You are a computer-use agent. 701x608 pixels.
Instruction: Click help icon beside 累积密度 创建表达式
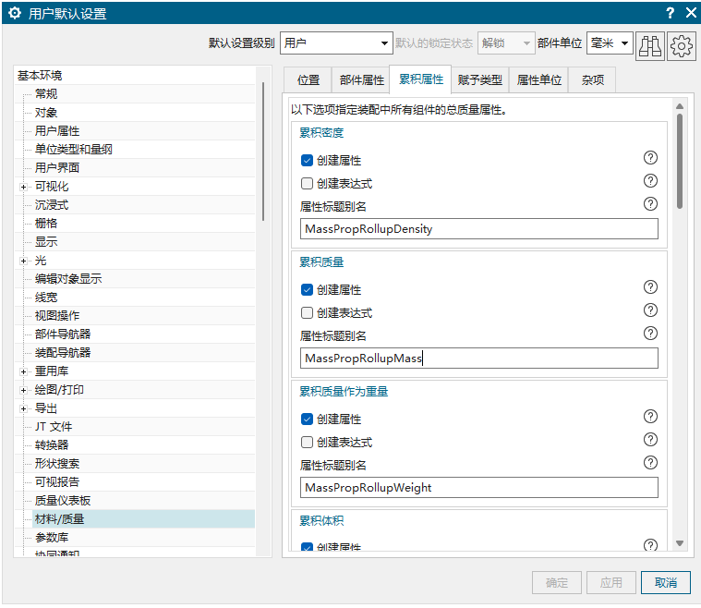650,182
